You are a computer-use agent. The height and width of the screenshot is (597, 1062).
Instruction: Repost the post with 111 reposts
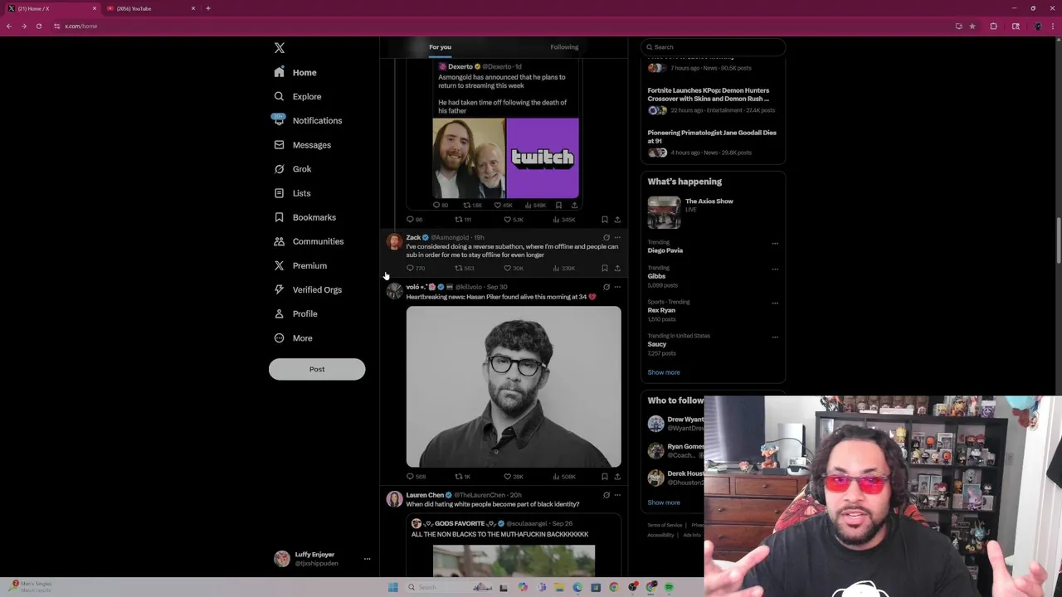point(463,220)
